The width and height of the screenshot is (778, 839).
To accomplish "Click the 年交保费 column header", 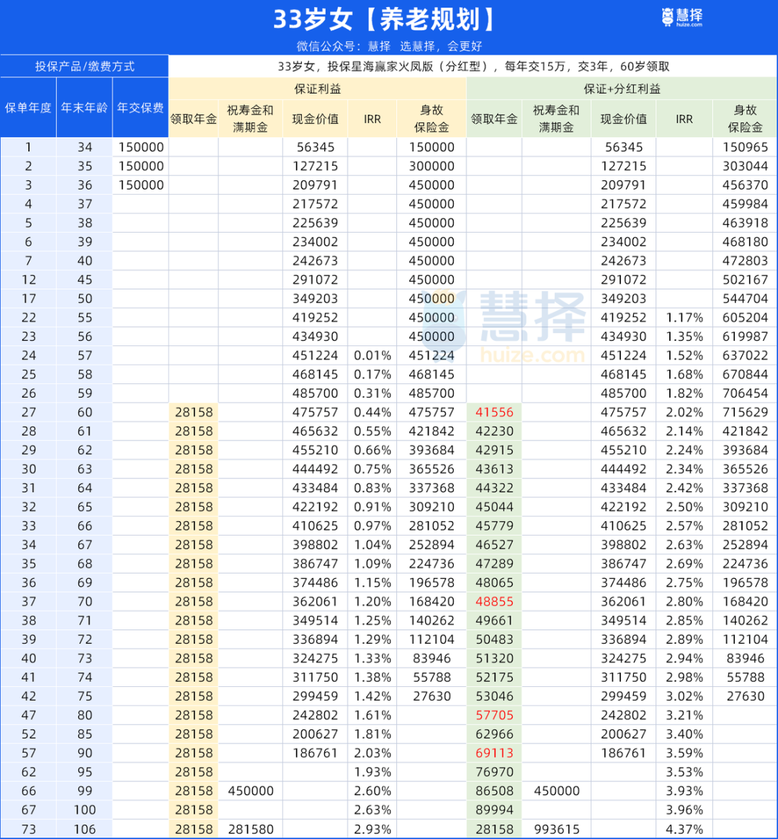I will 140,107.
